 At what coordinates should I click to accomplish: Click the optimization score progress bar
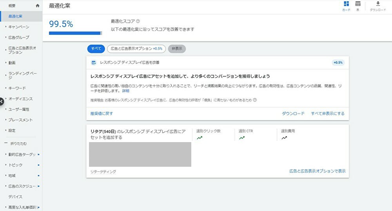click(76, 33)
